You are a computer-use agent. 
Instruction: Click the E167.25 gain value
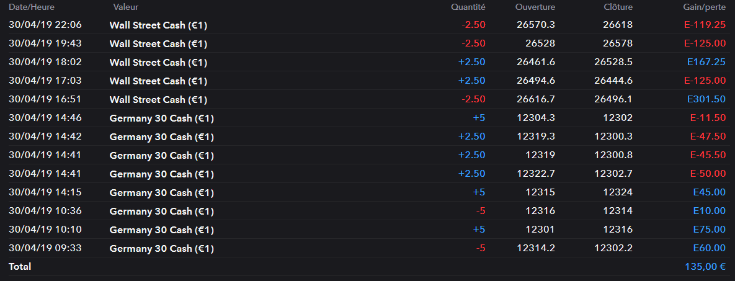[x=706, y=62]
